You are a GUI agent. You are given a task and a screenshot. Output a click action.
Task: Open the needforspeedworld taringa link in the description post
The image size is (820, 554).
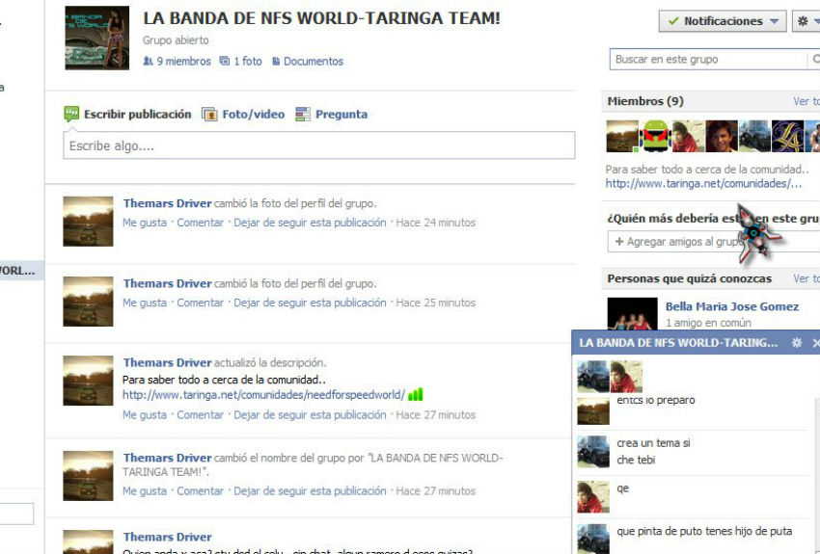[x=263, y=395]
